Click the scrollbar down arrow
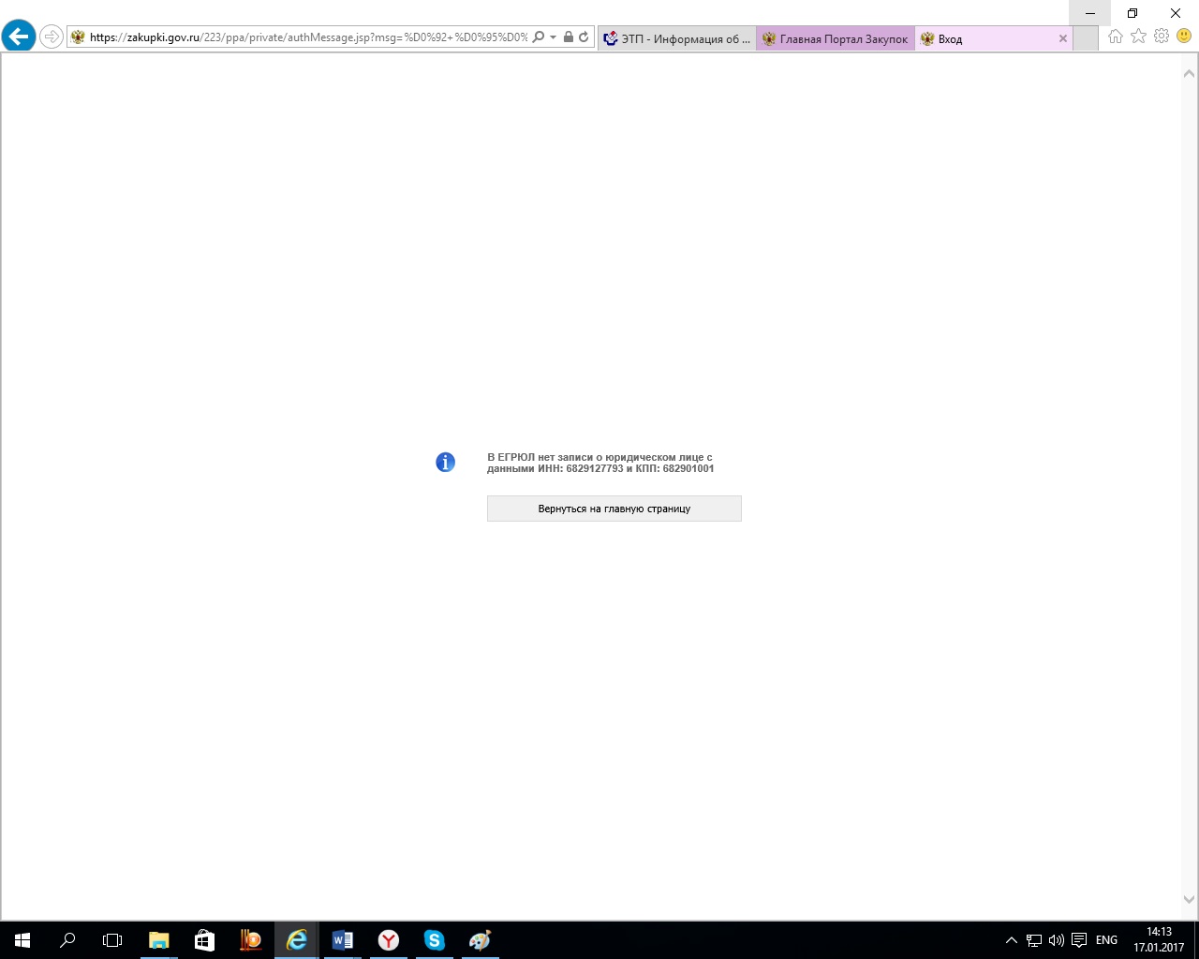This screenshot has width=1199, height=959. point(1189,900)
